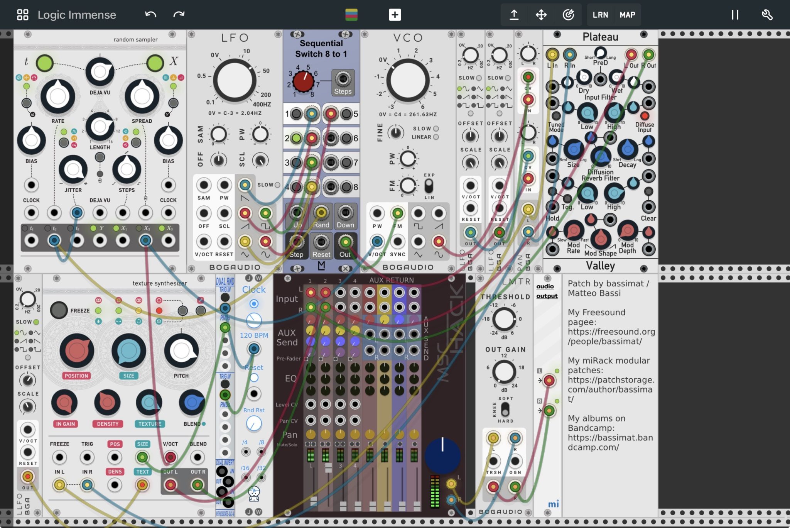Click the Clock module mascot icon

254,494
